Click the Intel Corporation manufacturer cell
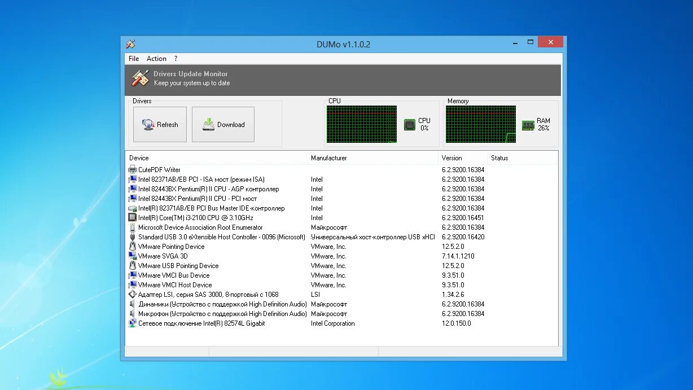 [332, 323]
